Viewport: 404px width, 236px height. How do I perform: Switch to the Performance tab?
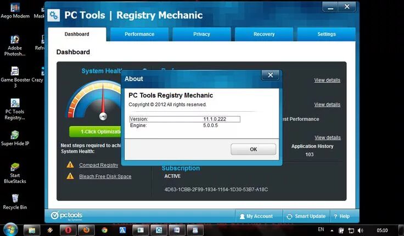click(139, 34)
